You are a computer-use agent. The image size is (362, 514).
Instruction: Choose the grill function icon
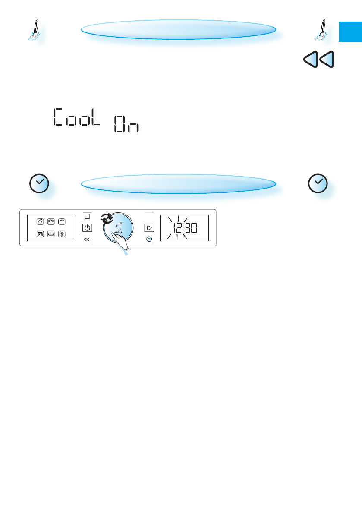coord(62,221)
